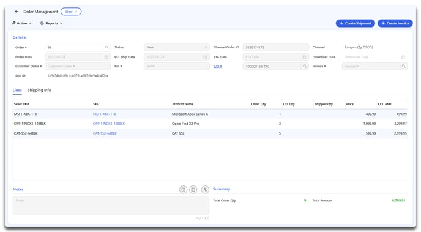Image resolution: width=421 pixels, height=232 pixels.
Task: Click the Invoice # search icon
Action: [x=403, y=66]
